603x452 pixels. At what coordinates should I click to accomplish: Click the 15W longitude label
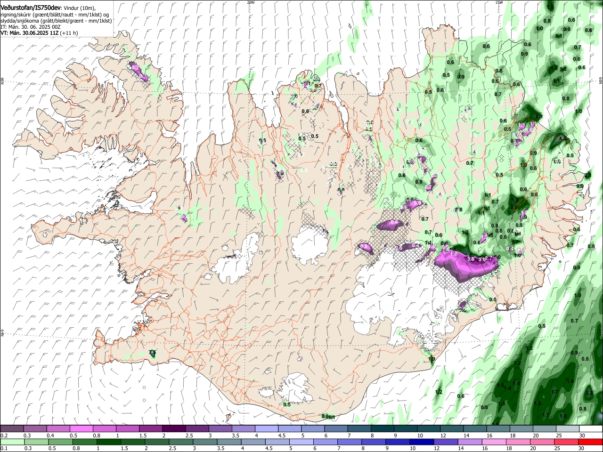pos(499,2)
